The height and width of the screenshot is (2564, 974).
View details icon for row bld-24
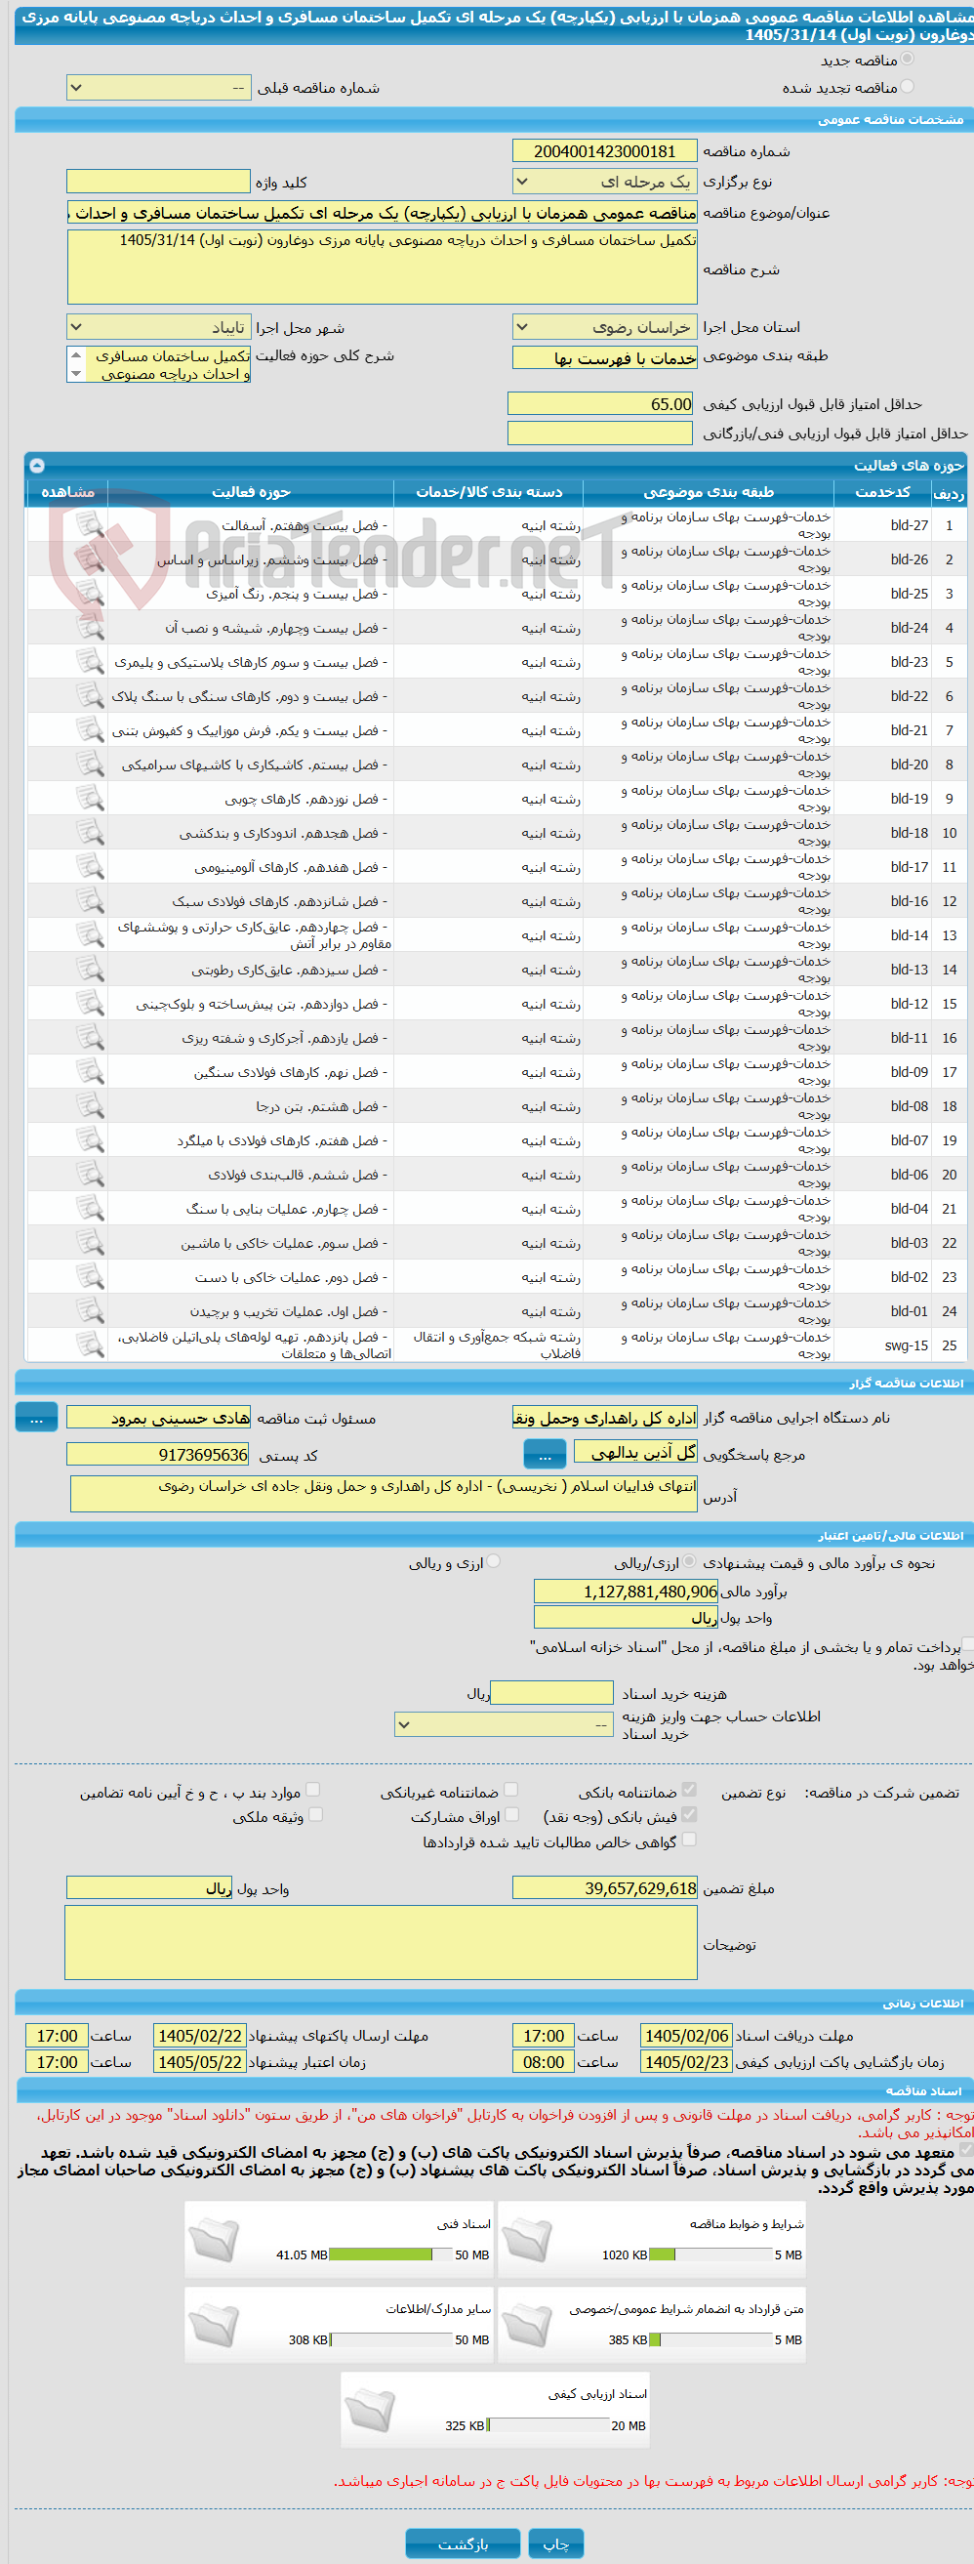(x=91, y=627)
